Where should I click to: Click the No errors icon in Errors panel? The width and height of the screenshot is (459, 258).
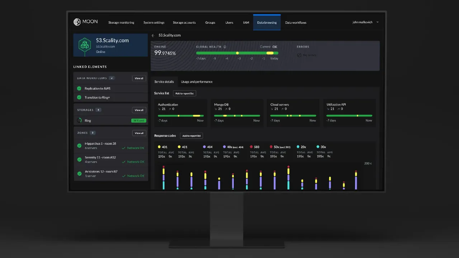(x=299, y=55)
